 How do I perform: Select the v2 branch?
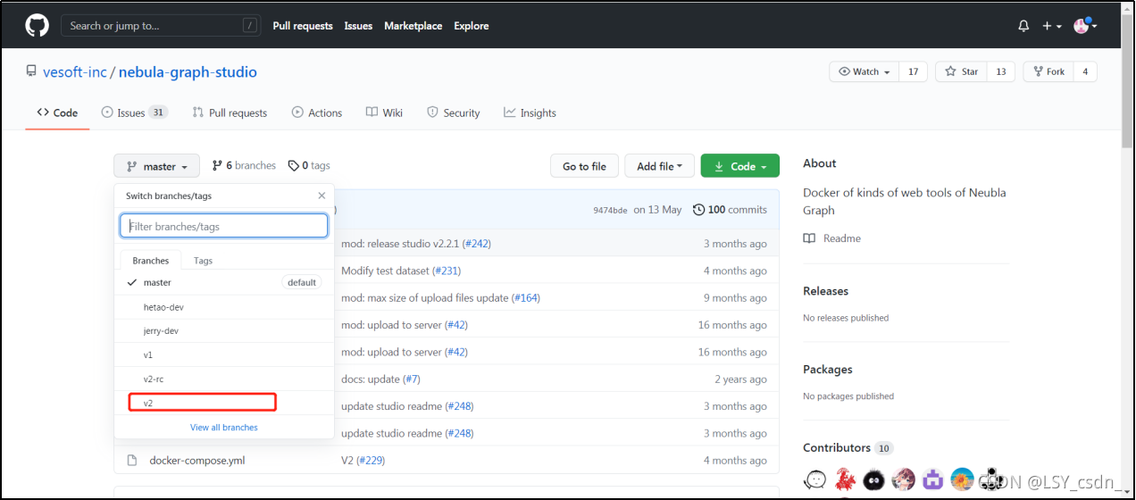point(224,404)
